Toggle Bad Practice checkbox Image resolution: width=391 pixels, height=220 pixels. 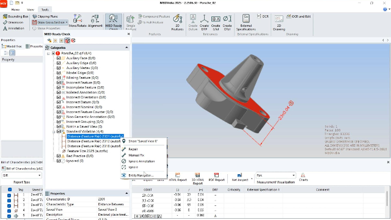click(59, 156)
